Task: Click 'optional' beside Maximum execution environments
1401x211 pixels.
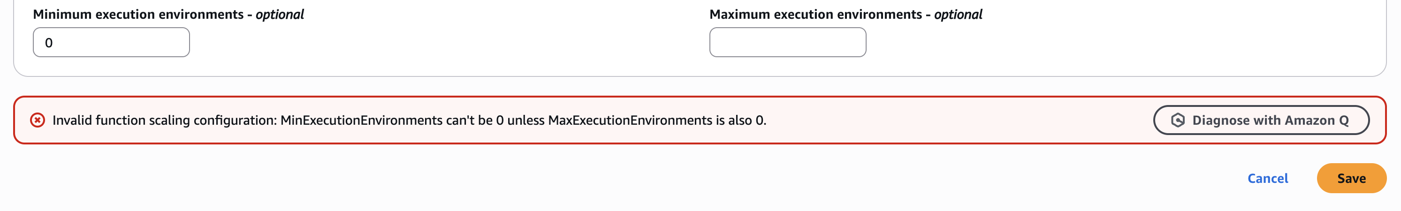Action: click(958, 14)
